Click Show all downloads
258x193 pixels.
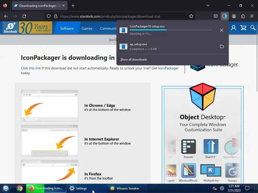click(134, 60)
